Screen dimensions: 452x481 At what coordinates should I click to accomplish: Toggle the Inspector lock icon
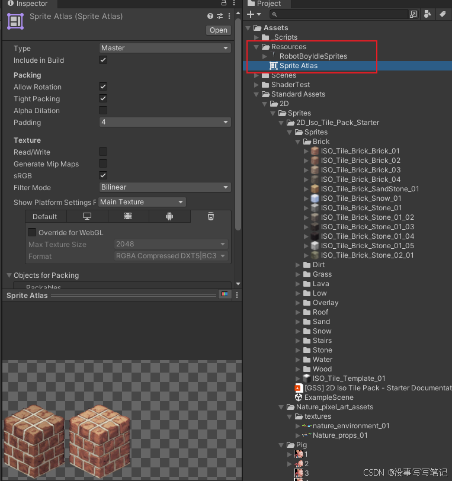[224, 3]
